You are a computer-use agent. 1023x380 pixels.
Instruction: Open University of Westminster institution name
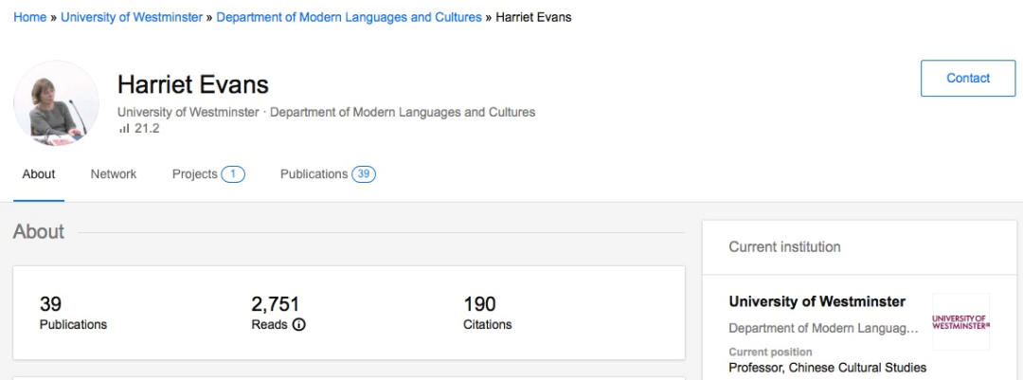(x=817, y=301)
